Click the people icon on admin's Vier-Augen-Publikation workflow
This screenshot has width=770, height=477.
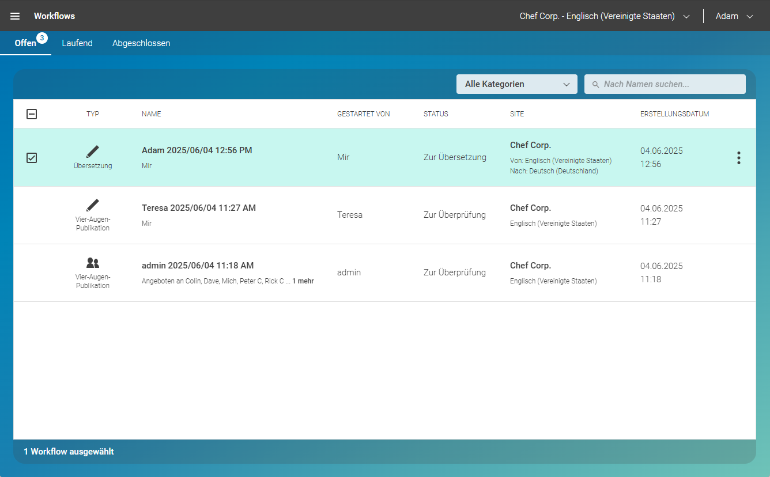(x=92, y=263)
